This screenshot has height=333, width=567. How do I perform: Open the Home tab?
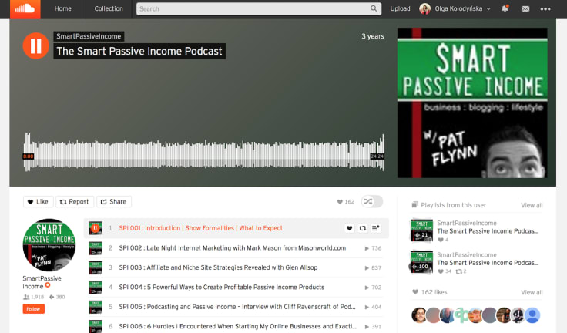point(63,8)
